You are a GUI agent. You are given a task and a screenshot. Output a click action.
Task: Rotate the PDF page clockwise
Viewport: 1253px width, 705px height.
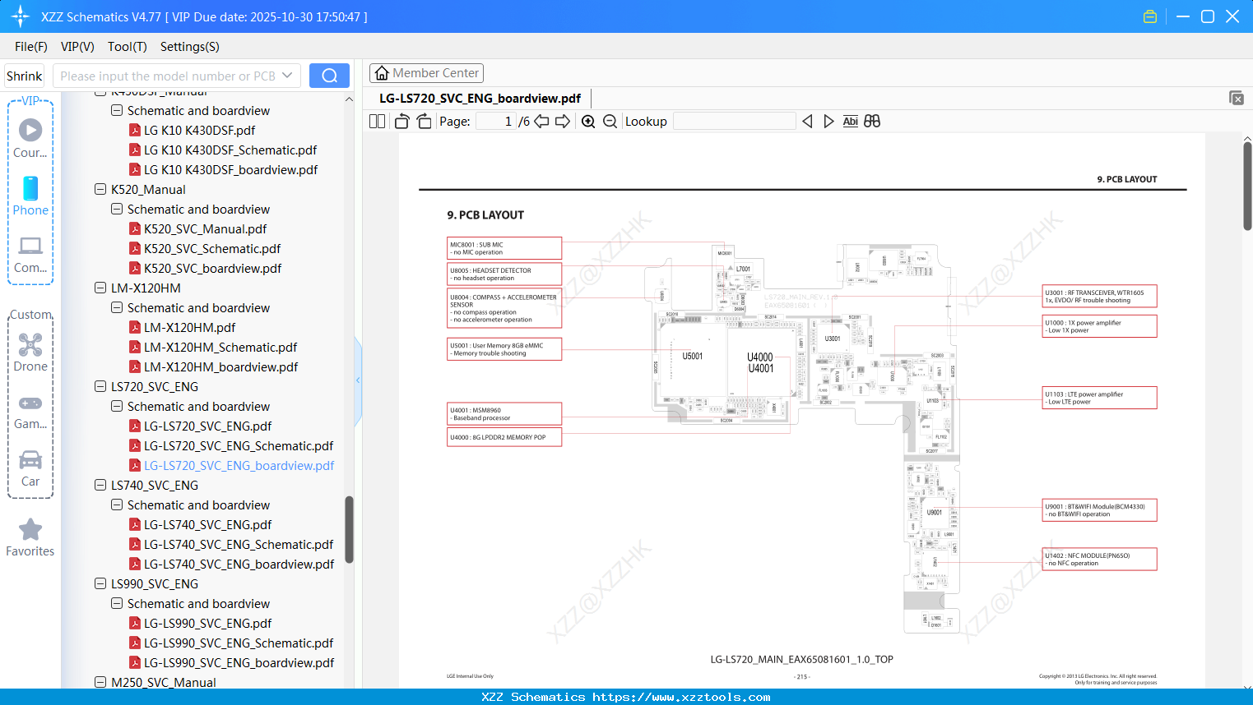422,121
